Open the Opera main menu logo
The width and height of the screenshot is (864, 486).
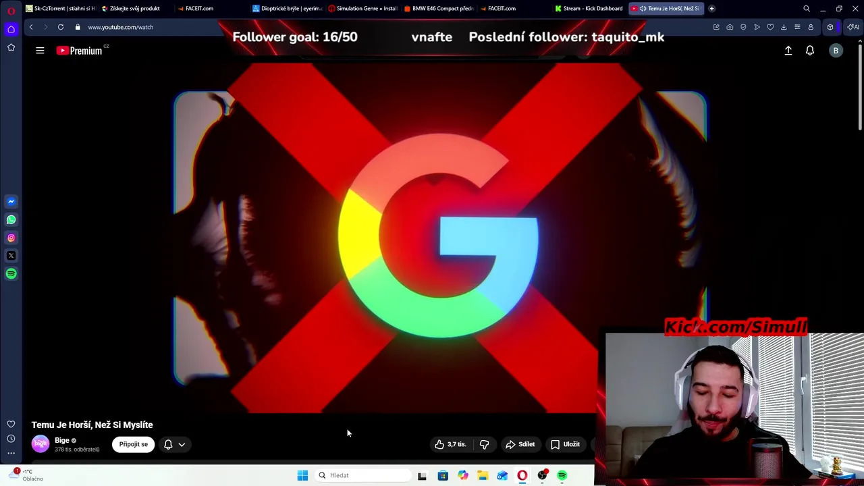[x=11, y=10]
